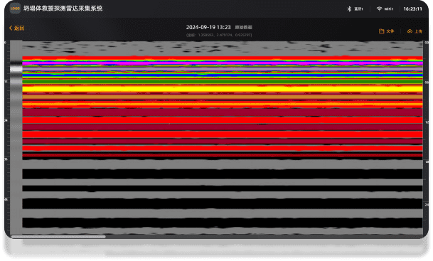Click the orange LOGO app icon
The width and height of the screenshot is (433, 261).
pos(15,9)
